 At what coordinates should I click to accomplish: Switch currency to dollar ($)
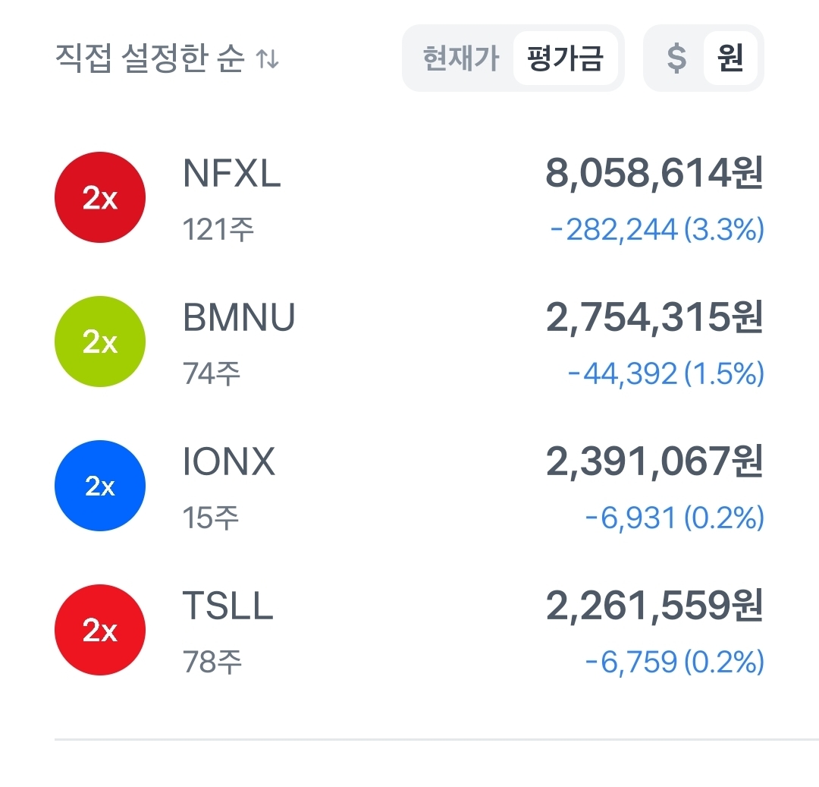[676, 58]
